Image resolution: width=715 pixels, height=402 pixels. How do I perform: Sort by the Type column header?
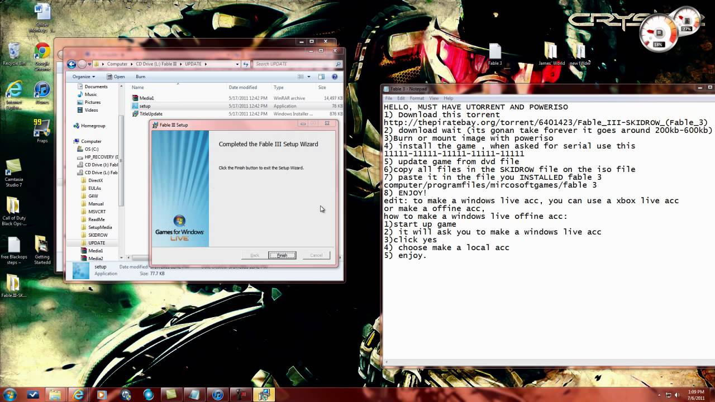[x=293, y=87]
